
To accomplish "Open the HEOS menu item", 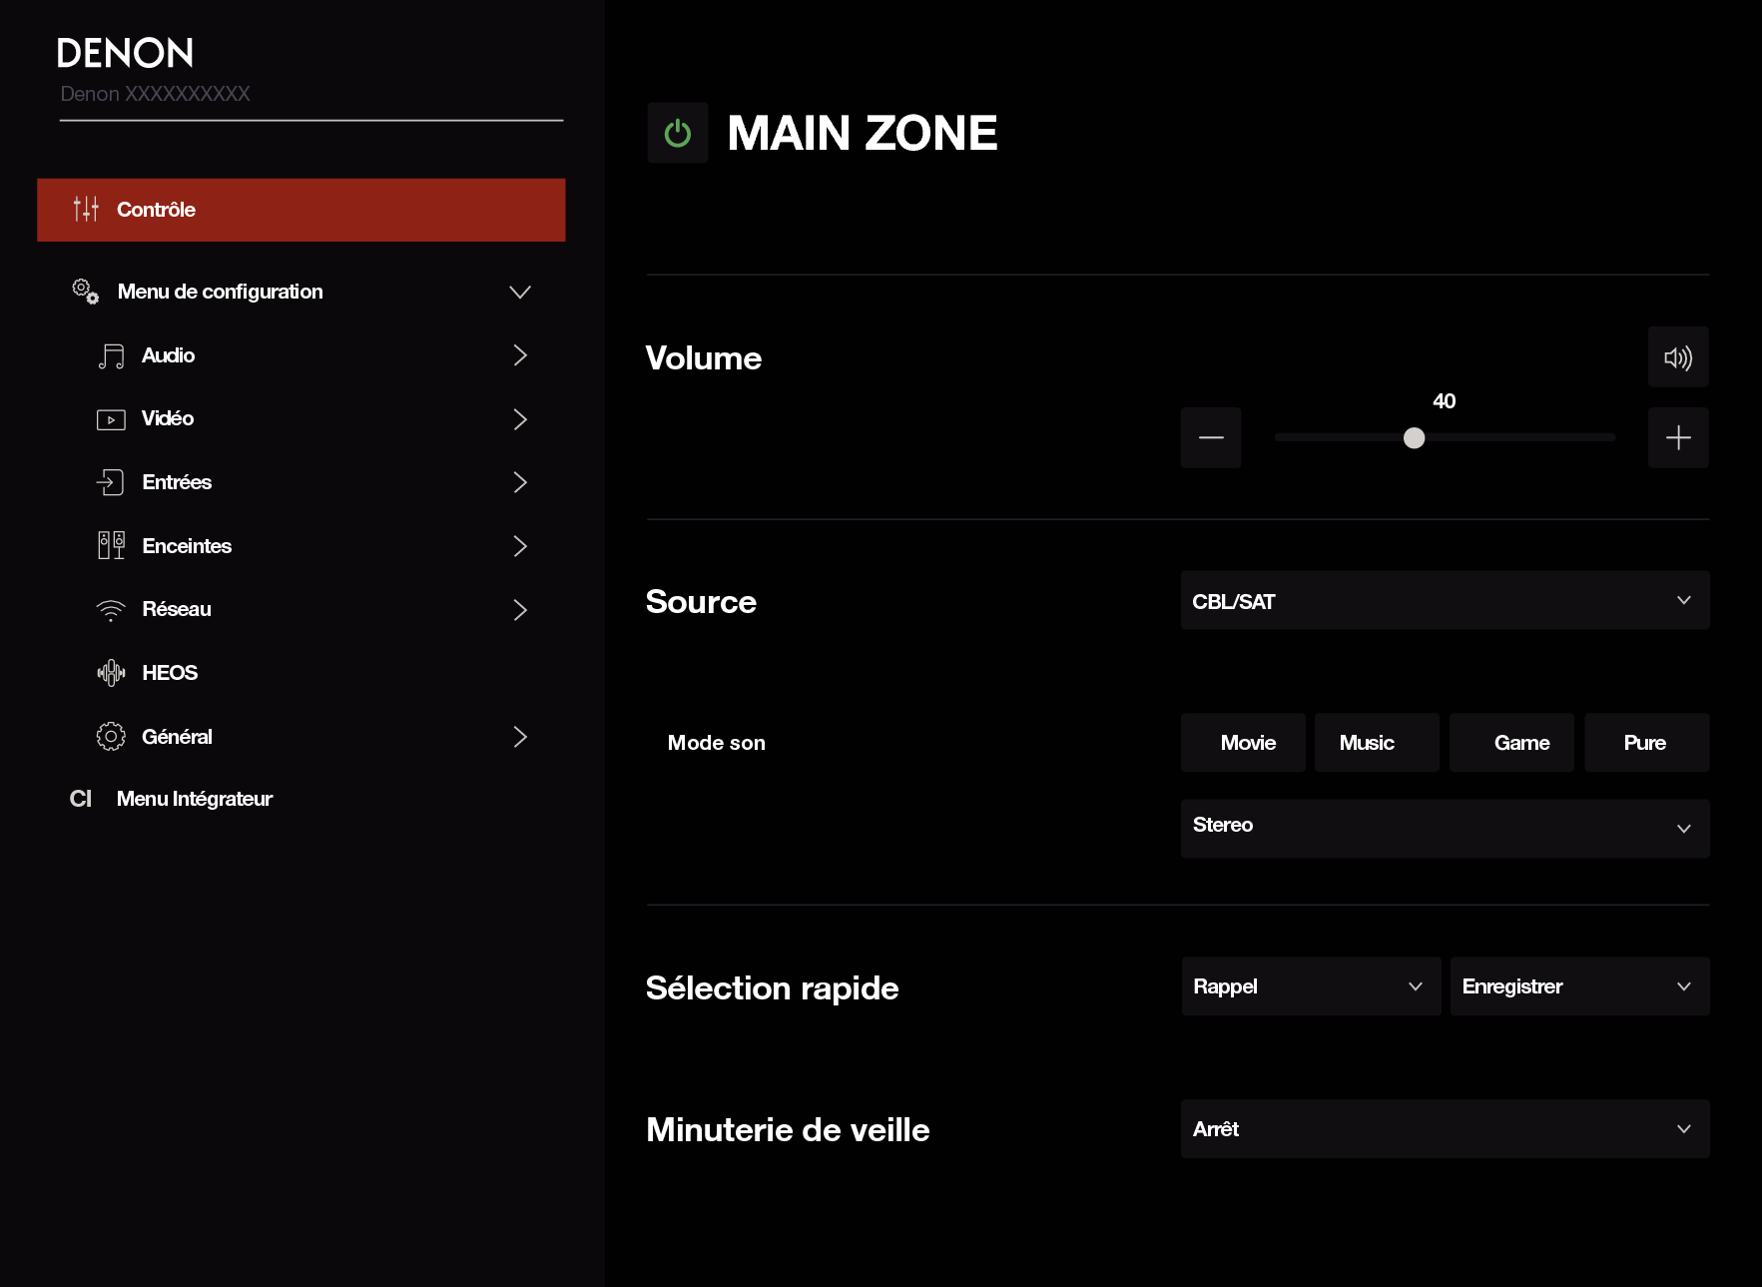I will [x=170, y=673].
